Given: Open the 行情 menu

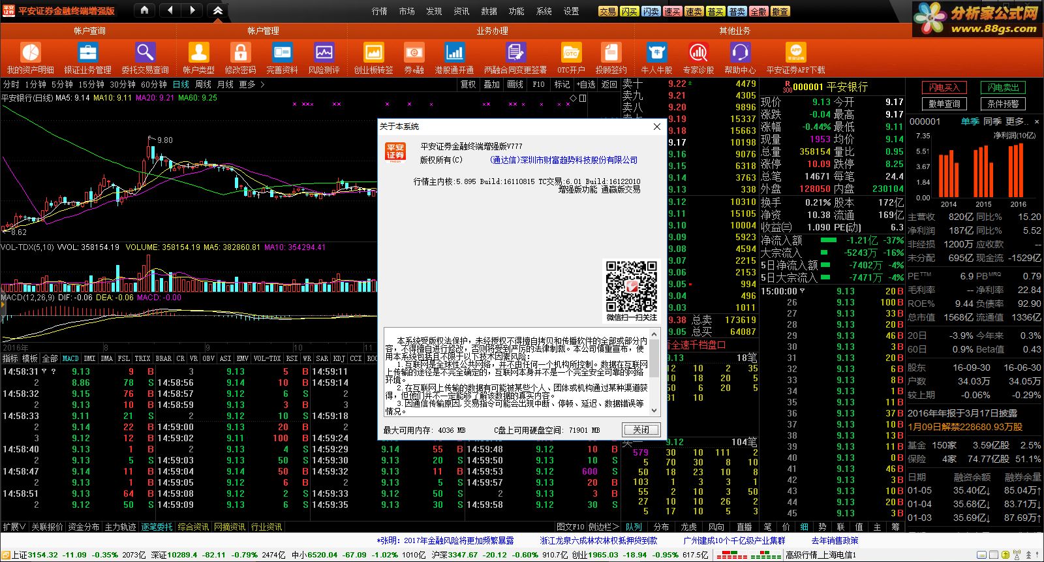Looking at the screenshot, I should (x=379, y=11).
